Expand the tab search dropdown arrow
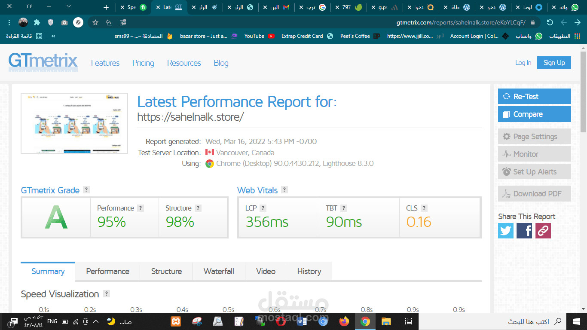 click(x=69, y=6)
